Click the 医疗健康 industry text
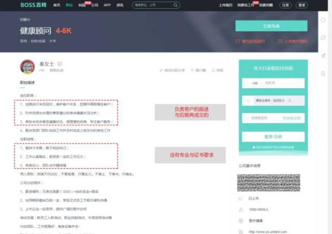This screenshot has width=332, height=234. [x=256, y=221]
